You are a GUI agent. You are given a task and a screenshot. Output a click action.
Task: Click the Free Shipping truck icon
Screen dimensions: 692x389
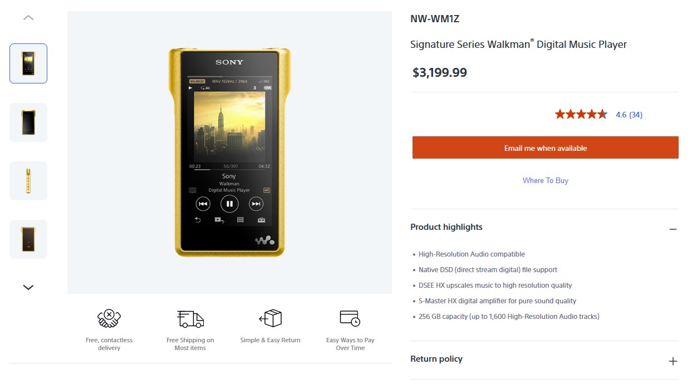[190, 319]
